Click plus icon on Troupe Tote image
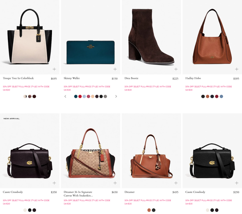The image size is (242, 214). click(54, 69)
